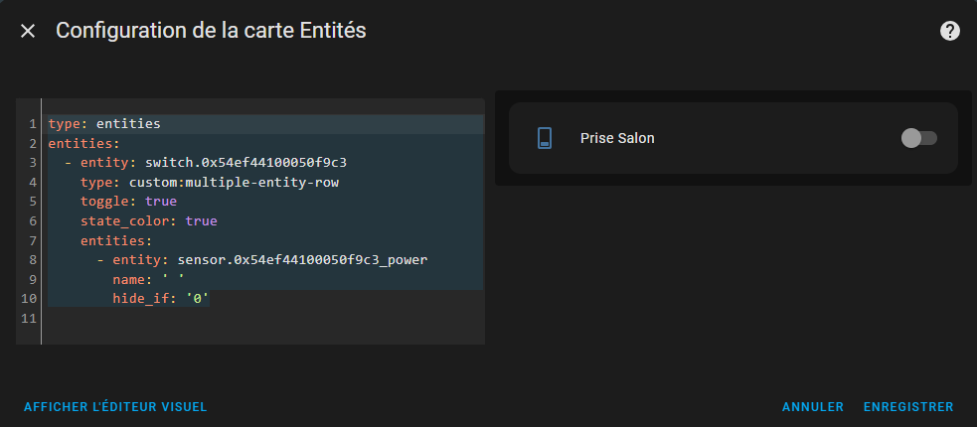The width and height of the screenshot is (977, 427).
Task: Select the Prise Salon entity name
Action: pos(617,138)
